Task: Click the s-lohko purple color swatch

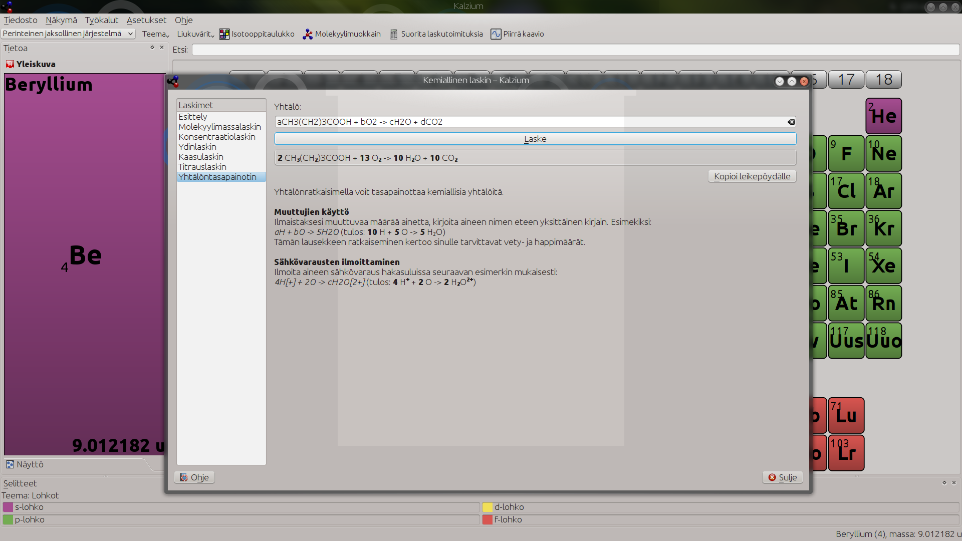Action: (8, 507)
